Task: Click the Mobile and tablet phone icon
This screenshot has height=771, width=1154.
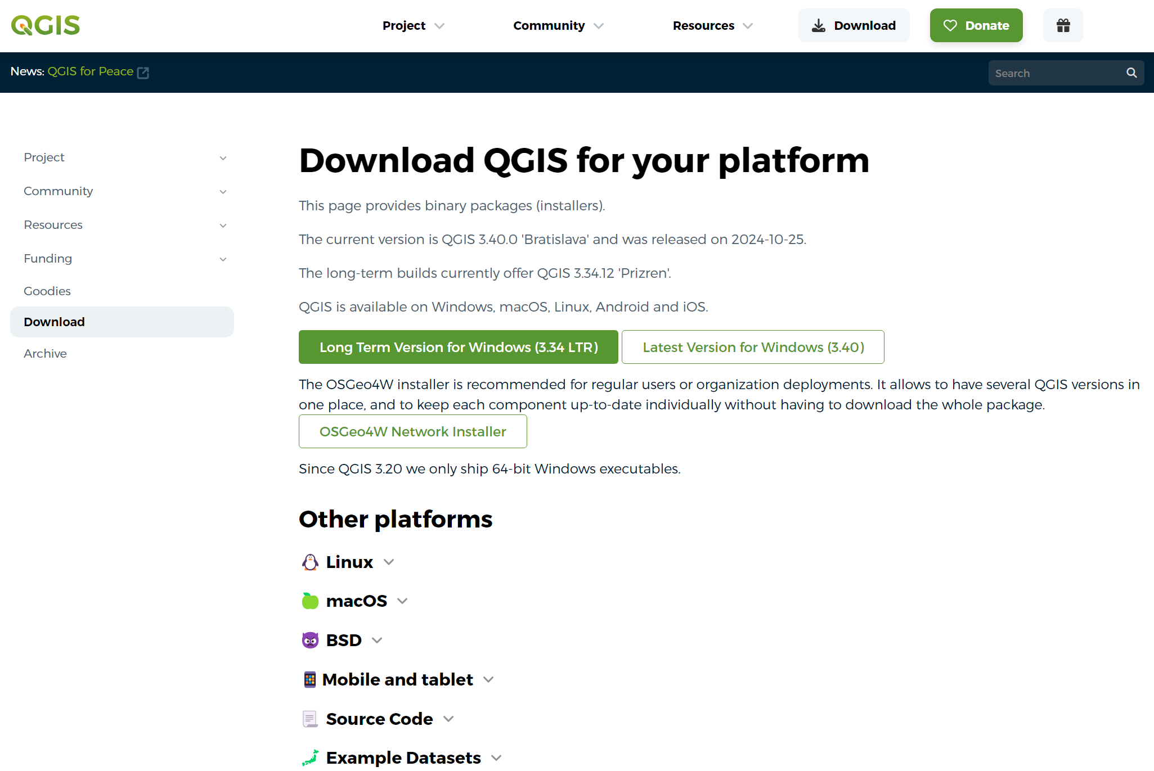Action: (x=309, y=679)
